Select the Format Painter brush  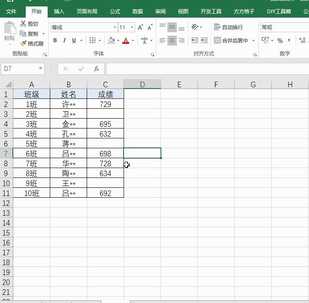23,43
